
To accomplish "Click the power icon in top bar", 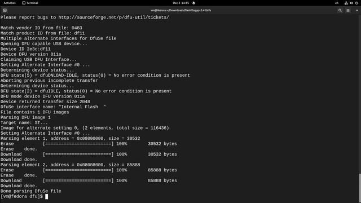I will tap(356, 3).
